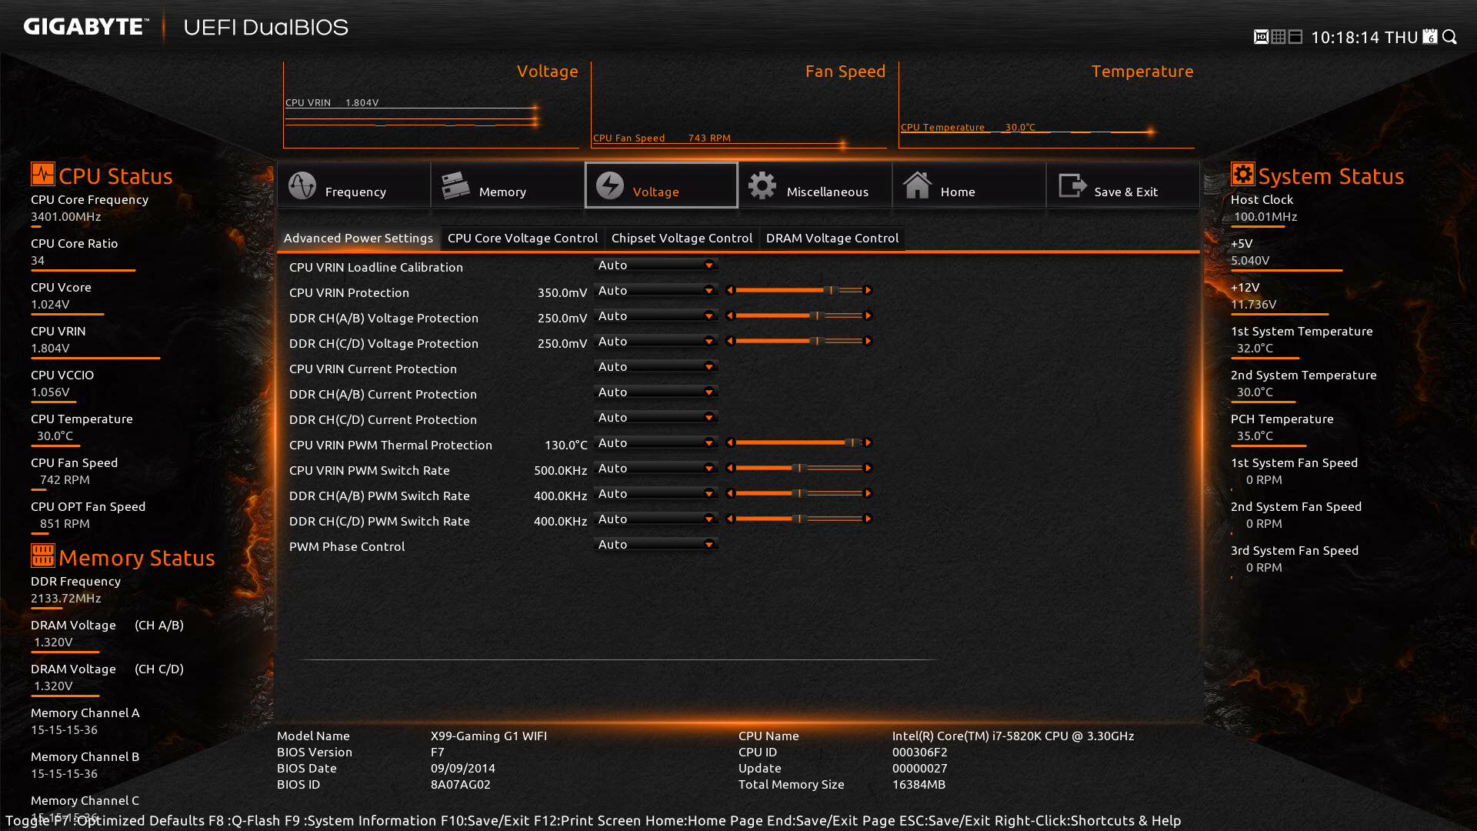Click DDR CH(A/B) PWM Switch Rate slider

(799, 493)
